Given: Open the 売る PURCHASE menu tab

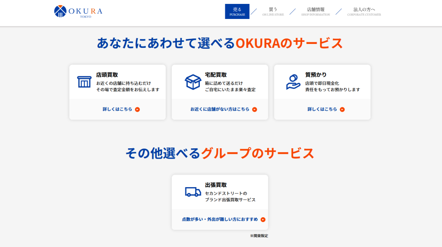Looking at the screenshot, I should click(237, 12).
